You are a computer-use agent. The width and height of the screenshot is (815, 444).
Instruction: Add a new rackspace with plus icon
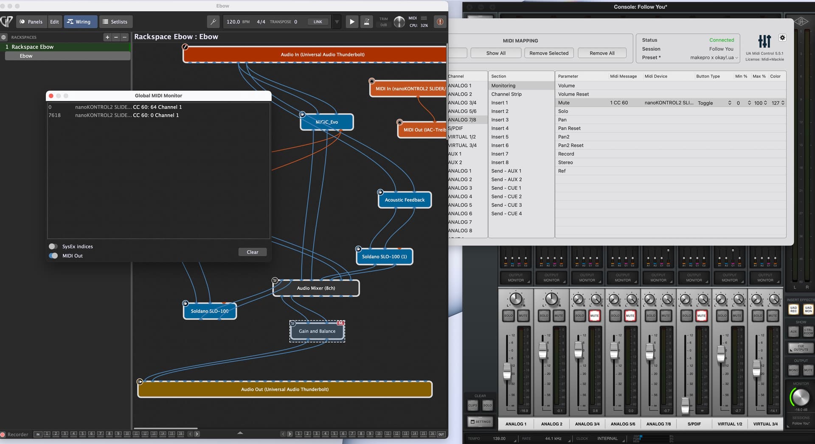pyautogui.click(x=107, y=37)
